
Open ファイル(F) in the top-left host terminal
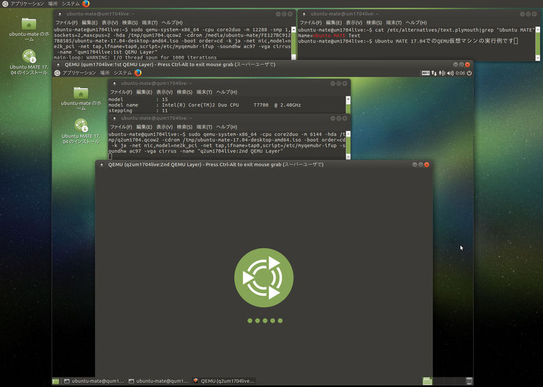(67, 22)
